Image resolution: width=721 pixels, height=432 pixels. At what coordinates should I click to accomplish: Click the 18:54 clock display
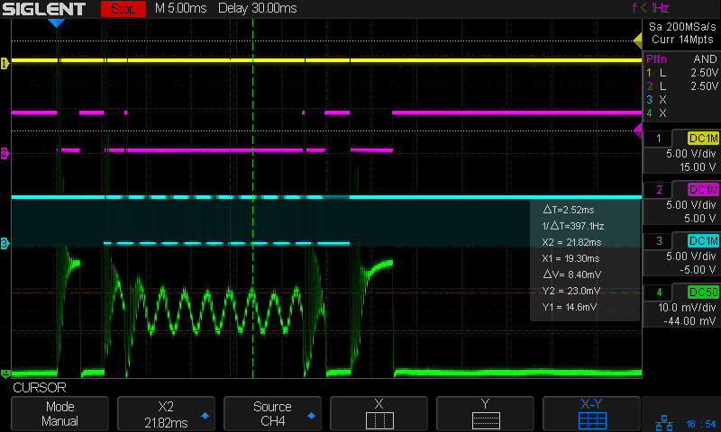pyautogui.click(x=701, y=424)
